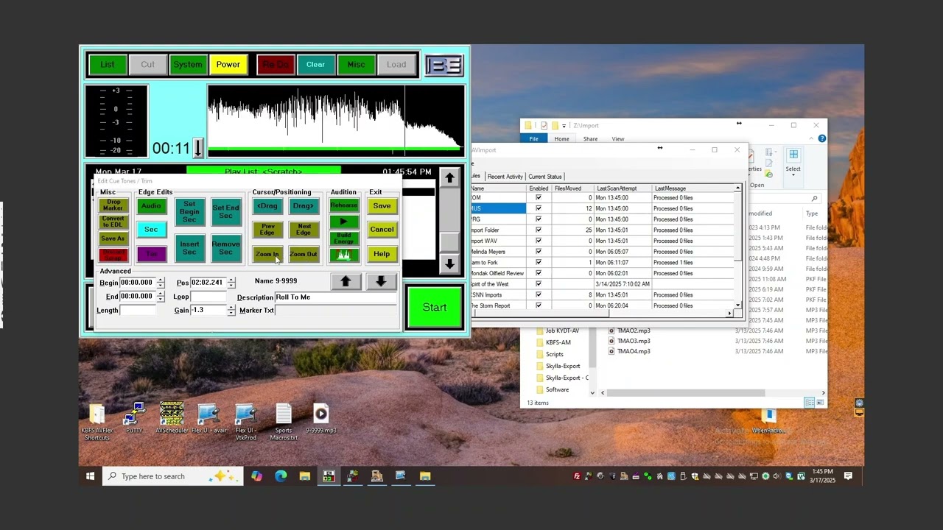The width and height of the screenshot is (943, 530).
Task: Click the down arrow next to Name 9-9999
Action: coord(381,281)
